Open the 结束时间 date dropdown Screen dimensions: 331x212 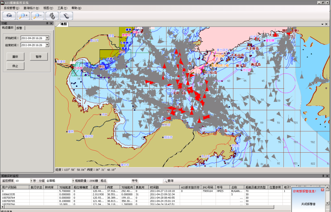(x=47, y=45)
